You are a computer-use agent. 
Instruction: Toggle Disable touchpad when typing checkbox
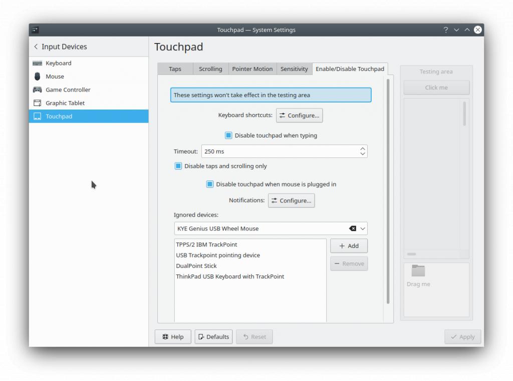[228, 135]
